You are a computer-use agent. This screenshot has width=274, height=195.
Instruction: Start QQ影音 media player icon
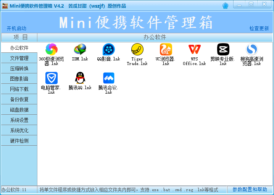(108, 49)
